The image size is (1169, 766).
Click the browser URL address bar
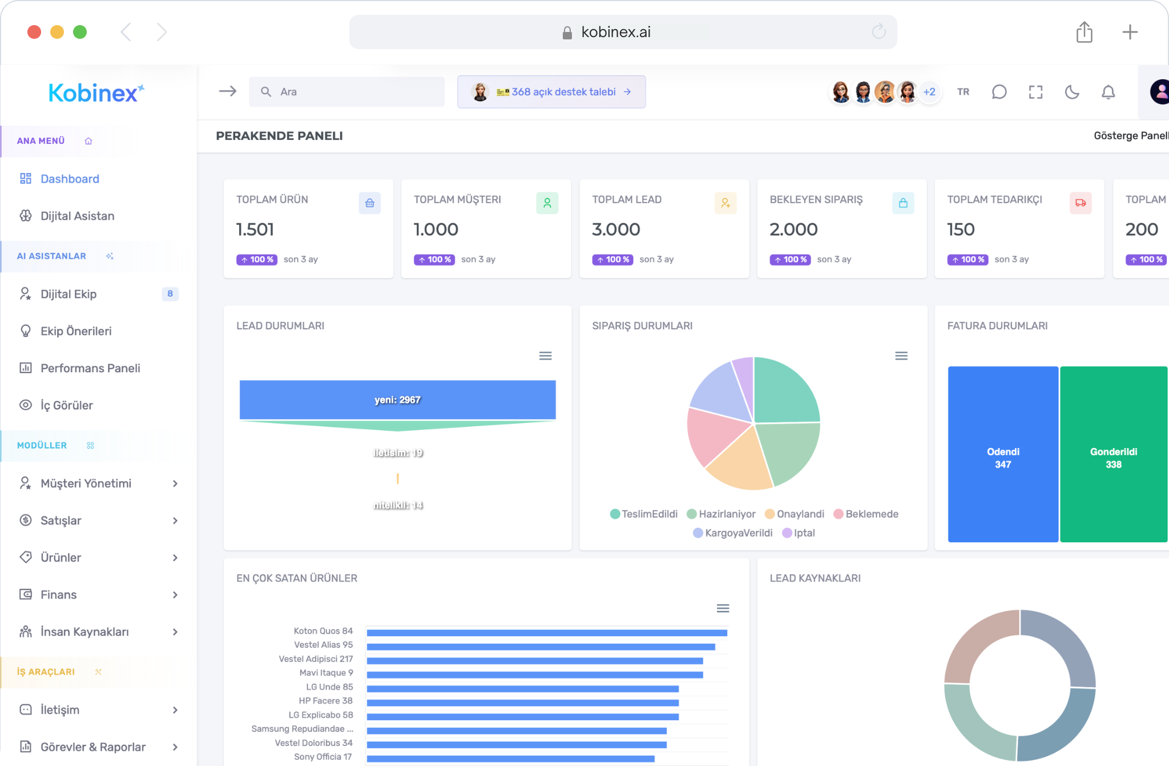[623, 32]
